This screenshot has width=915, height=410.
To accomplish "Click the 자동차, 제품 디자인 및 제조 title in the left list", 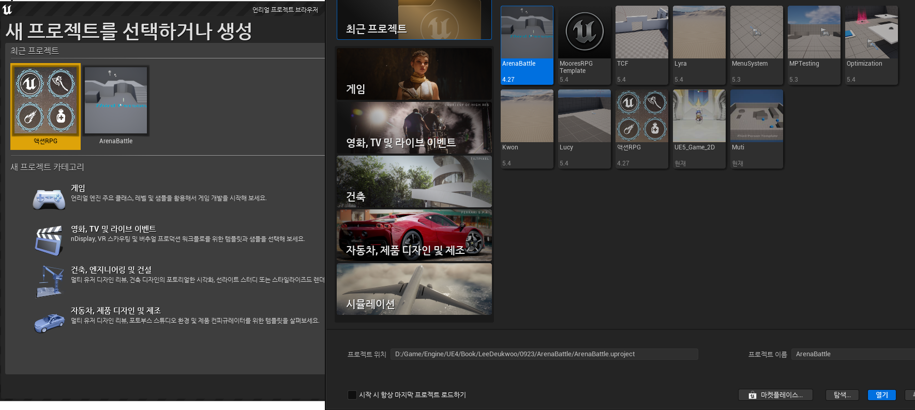I will [116, 311].
